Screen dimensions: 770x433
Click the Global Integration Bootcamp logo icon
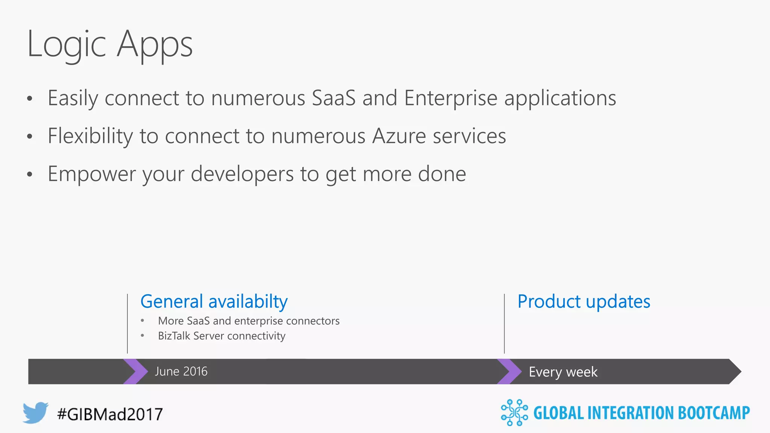tap(514, 413)
